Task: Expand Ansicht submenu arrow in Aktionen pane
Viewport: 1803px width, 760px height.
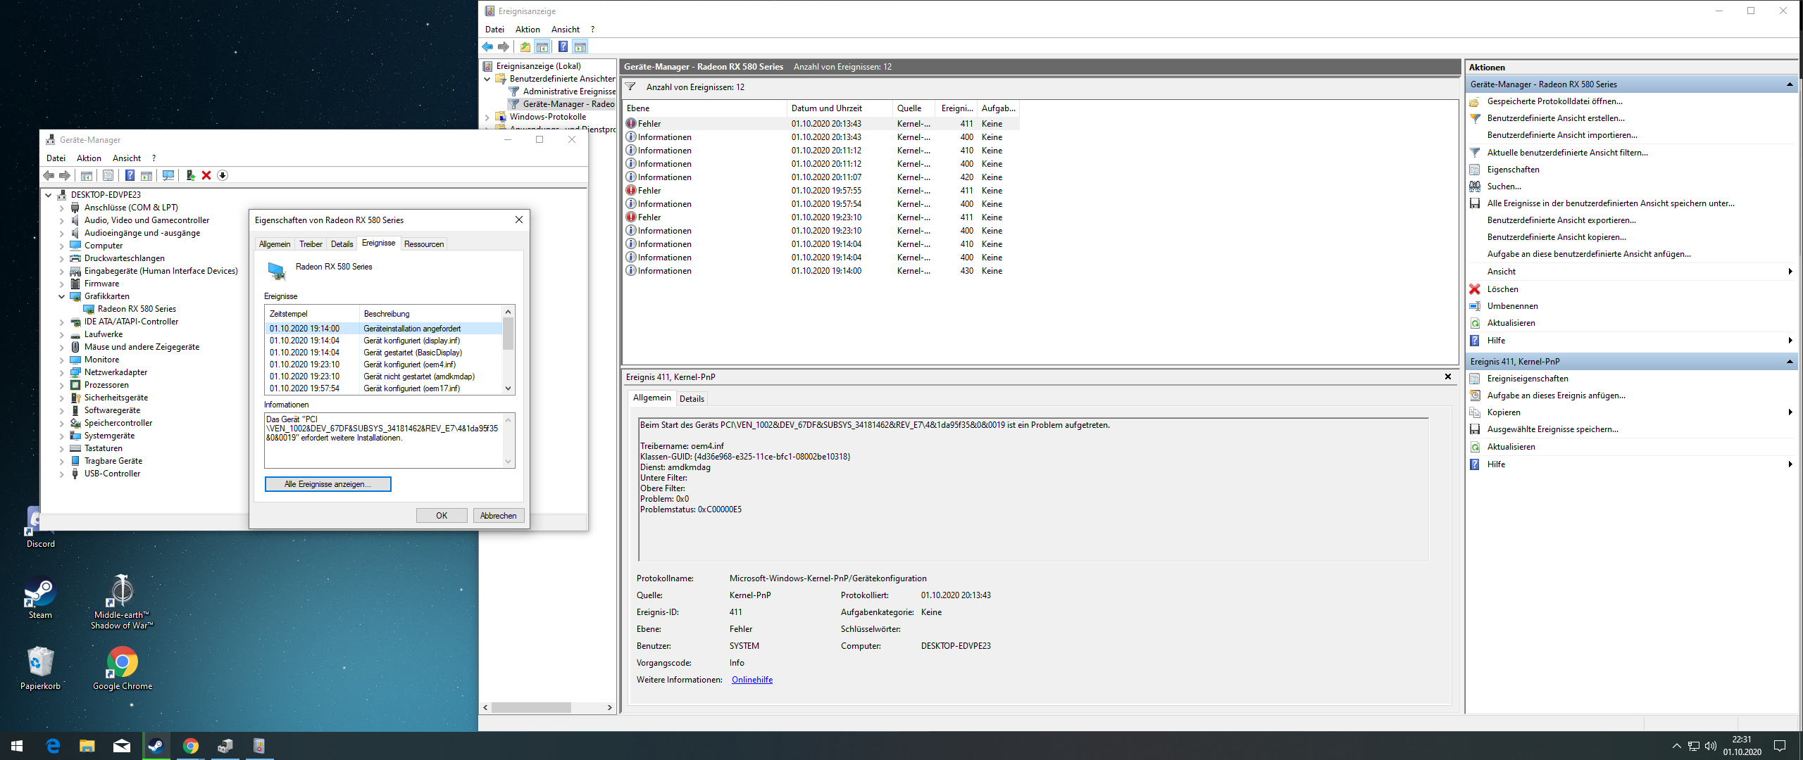Action: 1790,272
